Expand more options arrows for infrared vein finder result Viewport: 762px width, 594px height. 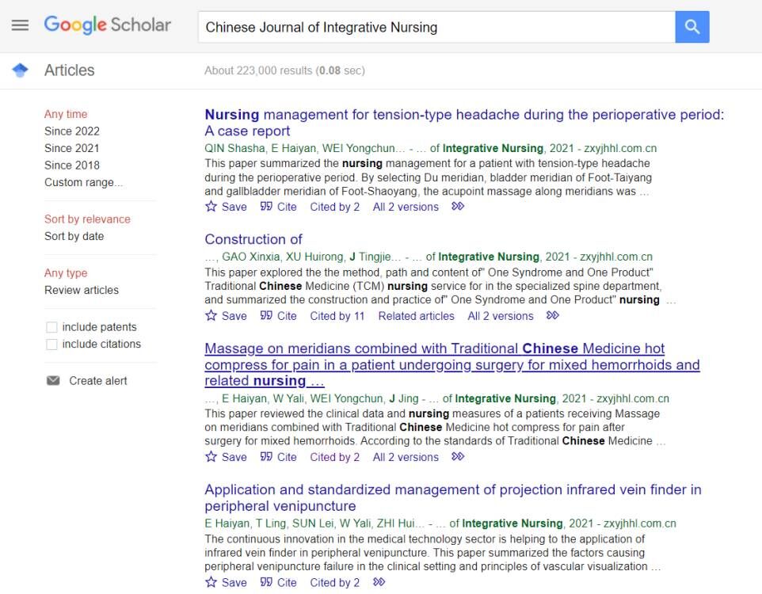coord(379,582)
